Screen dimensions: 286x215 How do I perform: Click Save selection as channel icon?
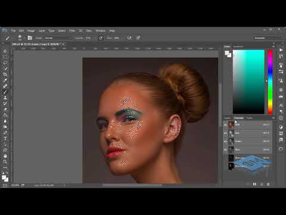click(x=254, y=184)
